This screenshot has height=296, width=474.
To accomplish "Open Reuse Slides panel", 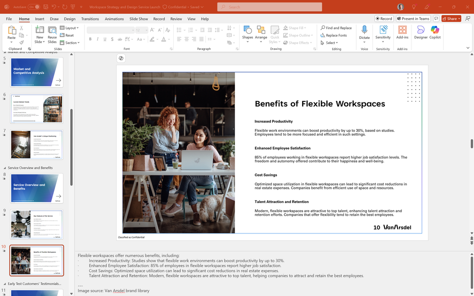I will click(52, 34).
